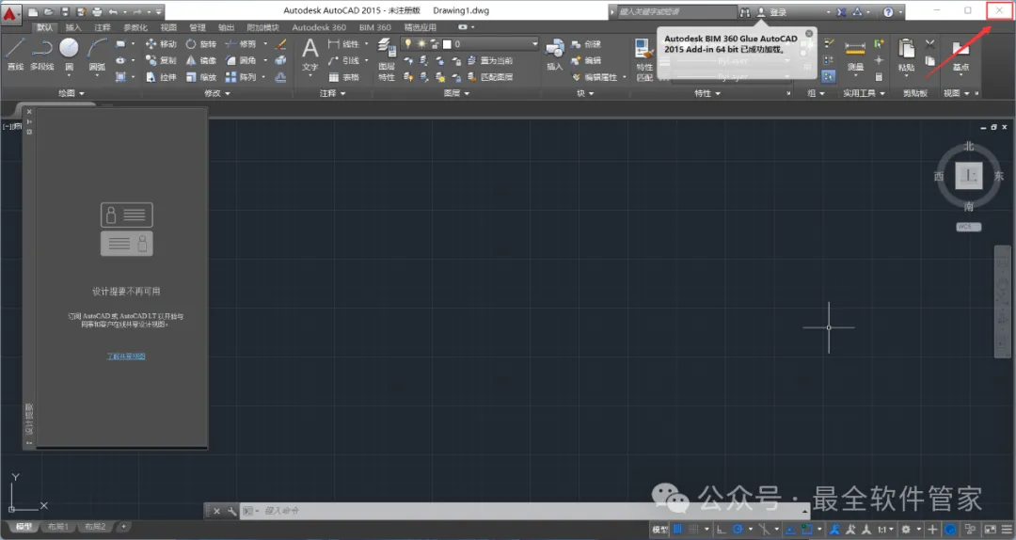
Task: Toggle ortho mode in status bar
Action: tap(722, 529)
